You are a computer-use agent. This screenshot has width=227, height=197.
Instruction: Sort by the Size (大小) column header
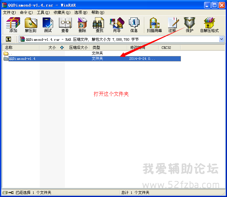(x=52, y=47)
